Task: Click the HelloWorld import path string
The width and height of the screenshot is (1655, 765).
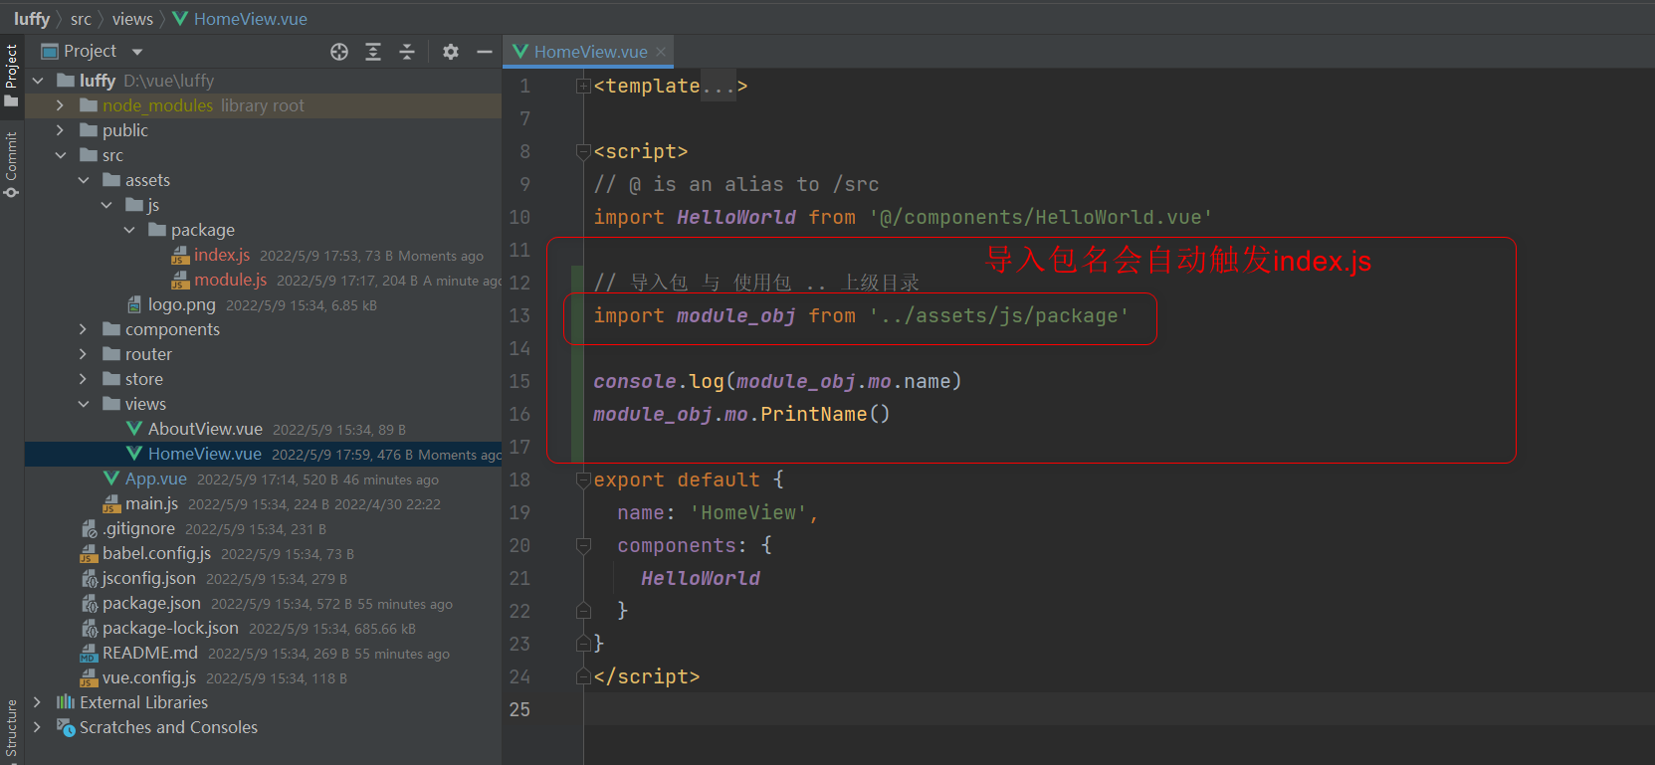Action: point(1041,218)
